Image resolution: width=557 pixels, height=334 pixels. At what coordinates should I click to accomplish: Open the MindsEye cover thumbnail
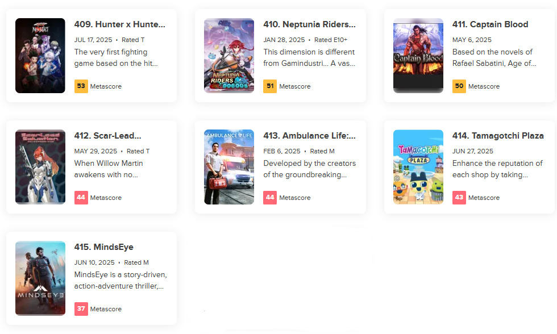tap(40, 279)
